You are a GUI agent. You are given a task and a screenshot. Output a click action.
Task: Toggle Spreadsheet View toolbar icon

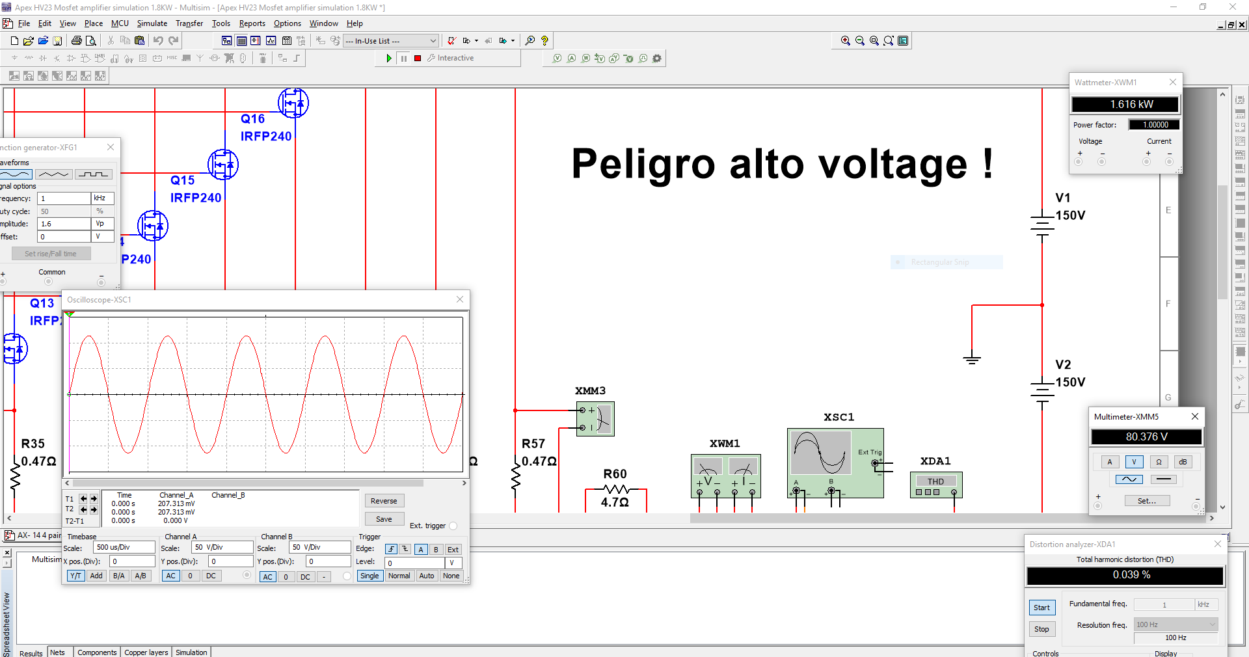[x=241, y=40]
